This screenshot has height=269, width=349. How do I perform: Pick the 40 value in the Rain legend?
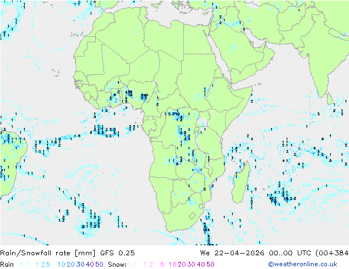click(x=90, y=265)
